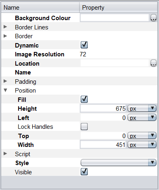The height and width of the screenshot is (190, 159).
Task: Open the Style dropdown
Action: tap(118, 163)
